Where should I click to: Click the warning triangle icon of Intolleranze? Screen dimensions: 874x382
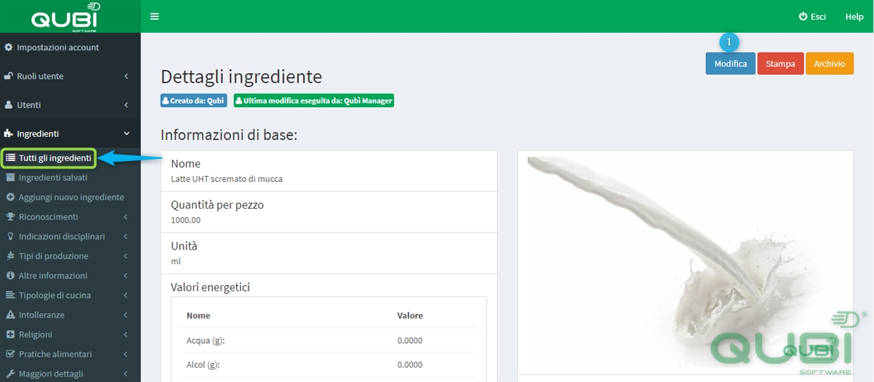[10, 315]
